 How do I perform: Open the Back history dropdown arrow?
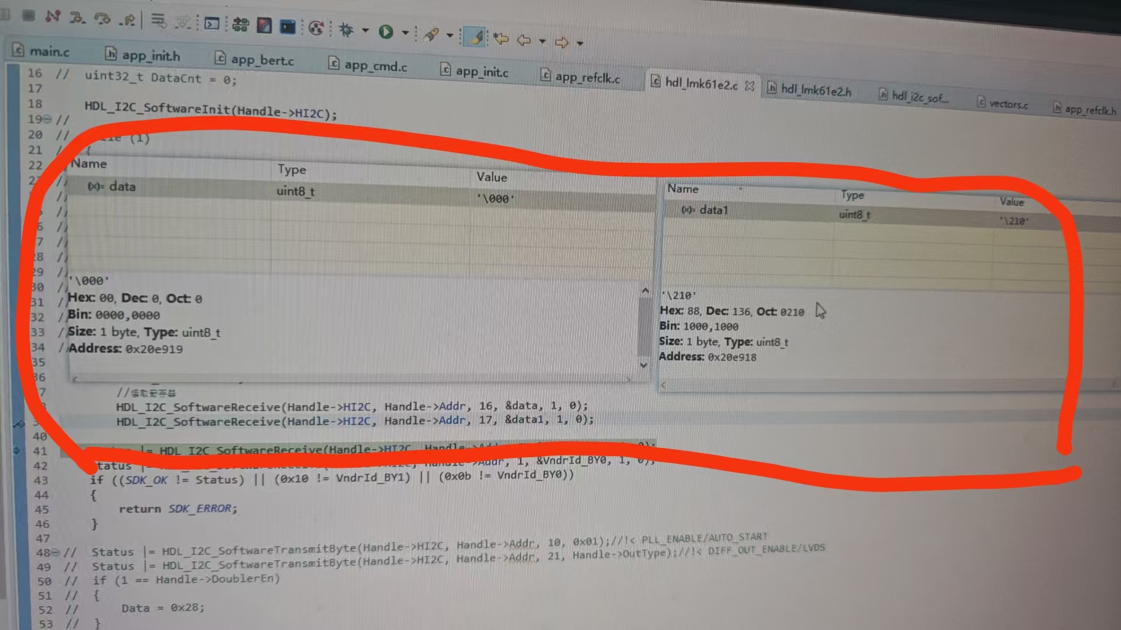click(542, 41)
